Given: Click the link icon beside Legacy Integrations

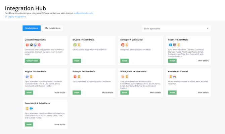Looking at the screenshot, I should pyautogui.click(x=6, y=17).
